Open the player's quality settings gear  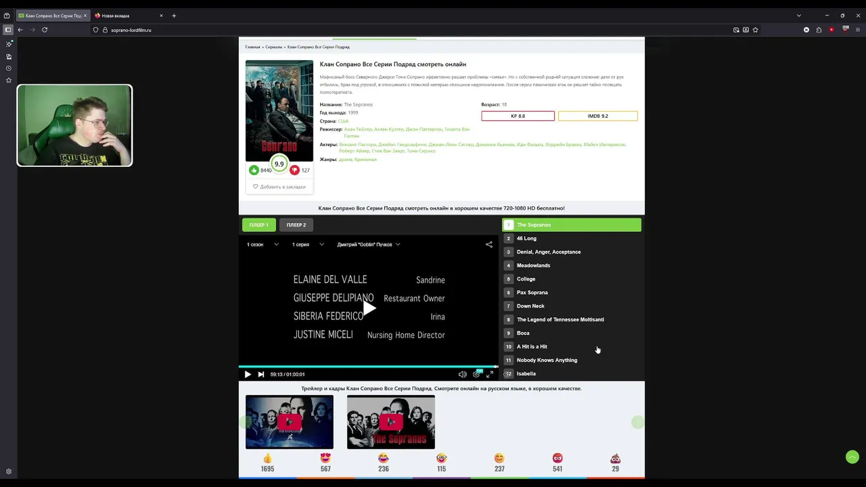click(476, 374)
